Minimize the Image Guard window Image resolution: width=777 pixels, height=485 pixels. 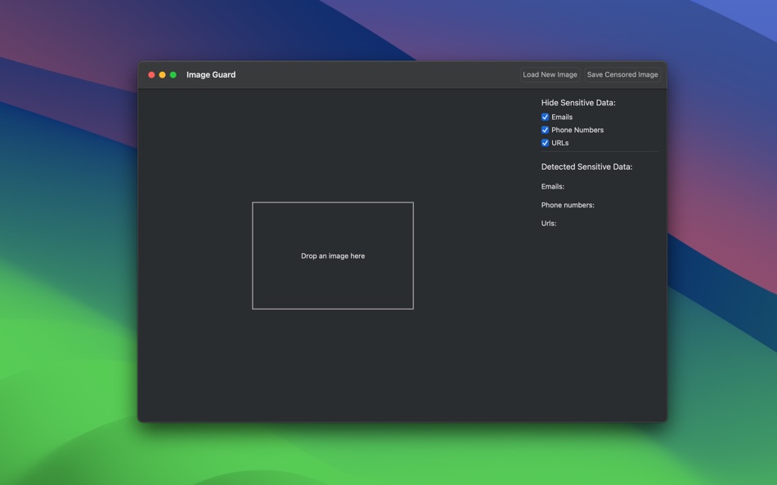[x=162, y=73]
